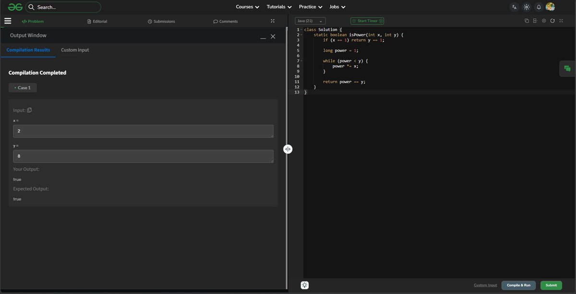Click the 'Expected Output:' label
This screenshot has width=576, height=294.
[31, 189]
